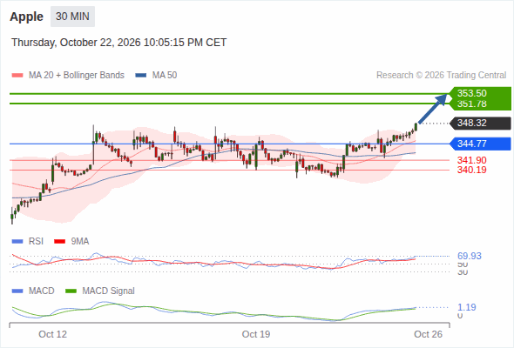Viewport: 514px width, 348px height.
Task: Click the Research © 2026 Trading Central credit
Action: [441, 76]
